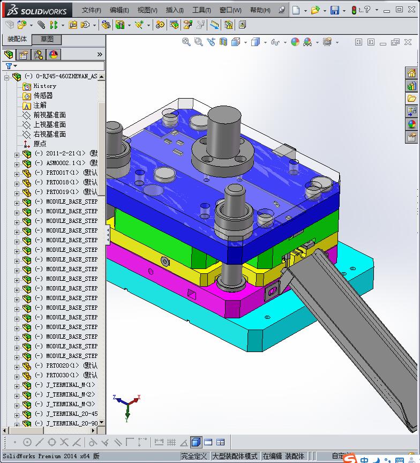
Task: Click the View Orientation cube icon
Action: (x=236, y=42)
